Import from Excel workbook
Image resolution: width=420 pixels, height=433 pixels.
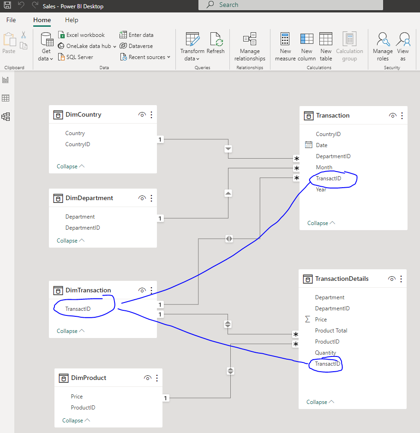click(x=81, y=35)
